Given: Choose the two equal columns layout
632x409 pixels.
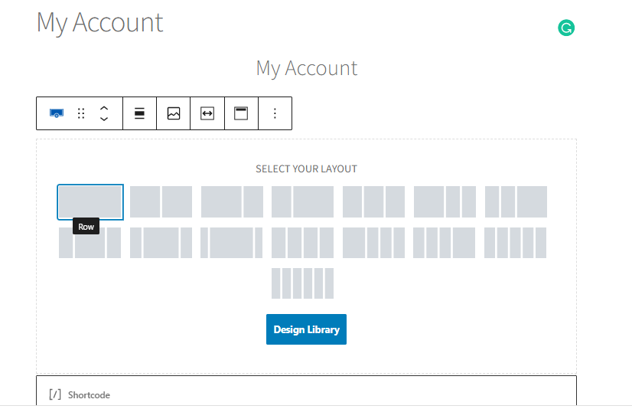Looking at the screenshot, I should point(161,201).
